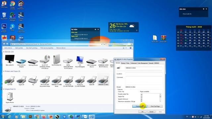Open Core Temp desktop shortcut
Screen dimensions: 212x119
click(4, 4)
